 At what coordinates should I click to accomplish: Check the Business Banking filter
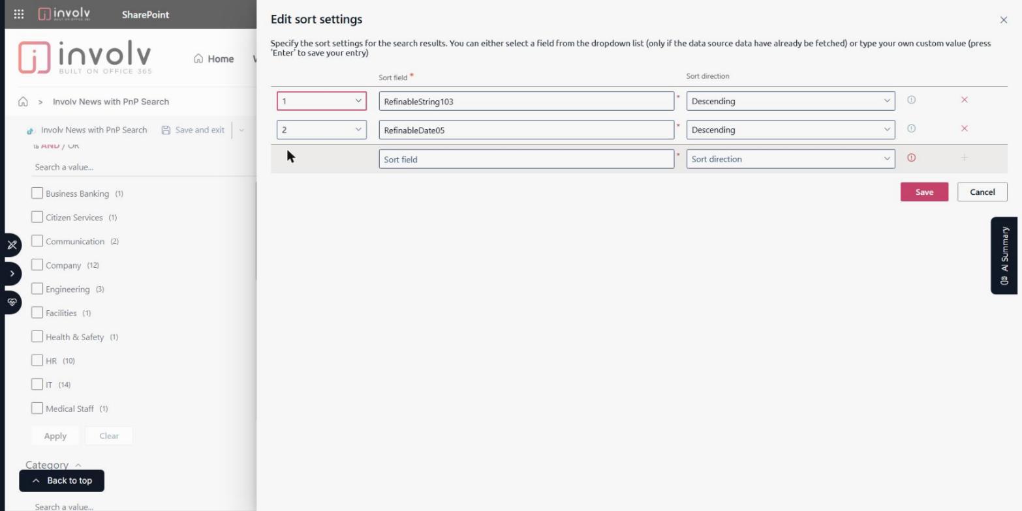(37, 193)
